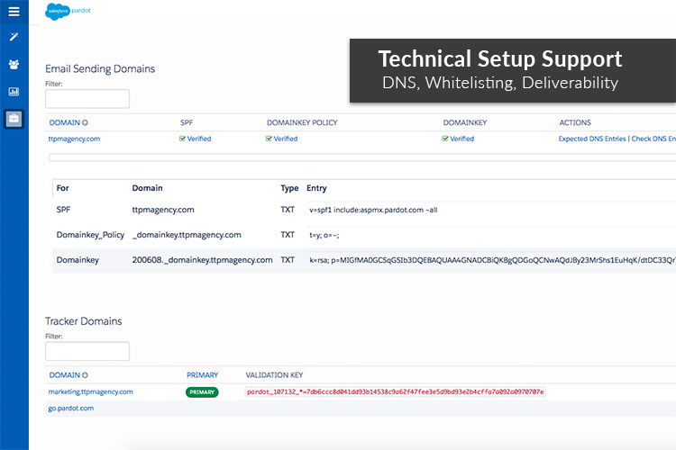Click the Email Sending Domains heading
676x450 pixels.
pyautogui.click(x=100, y=69)
